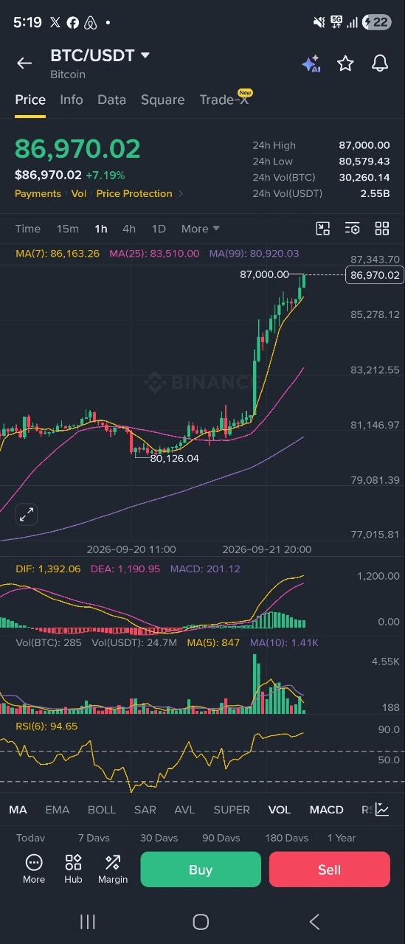Go back with the left arrow icon
The width and height of the screenshot is (405, 944).
[x=24, y=63]
